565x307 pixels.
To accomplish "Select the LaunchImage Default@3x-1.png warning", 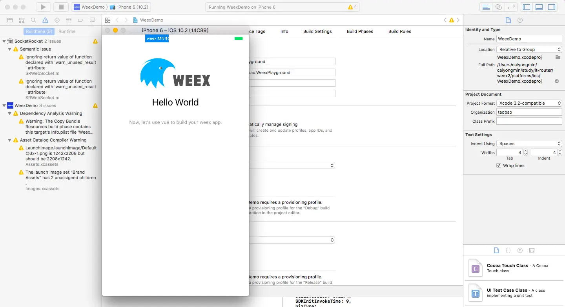I will [x=58, y=156].
